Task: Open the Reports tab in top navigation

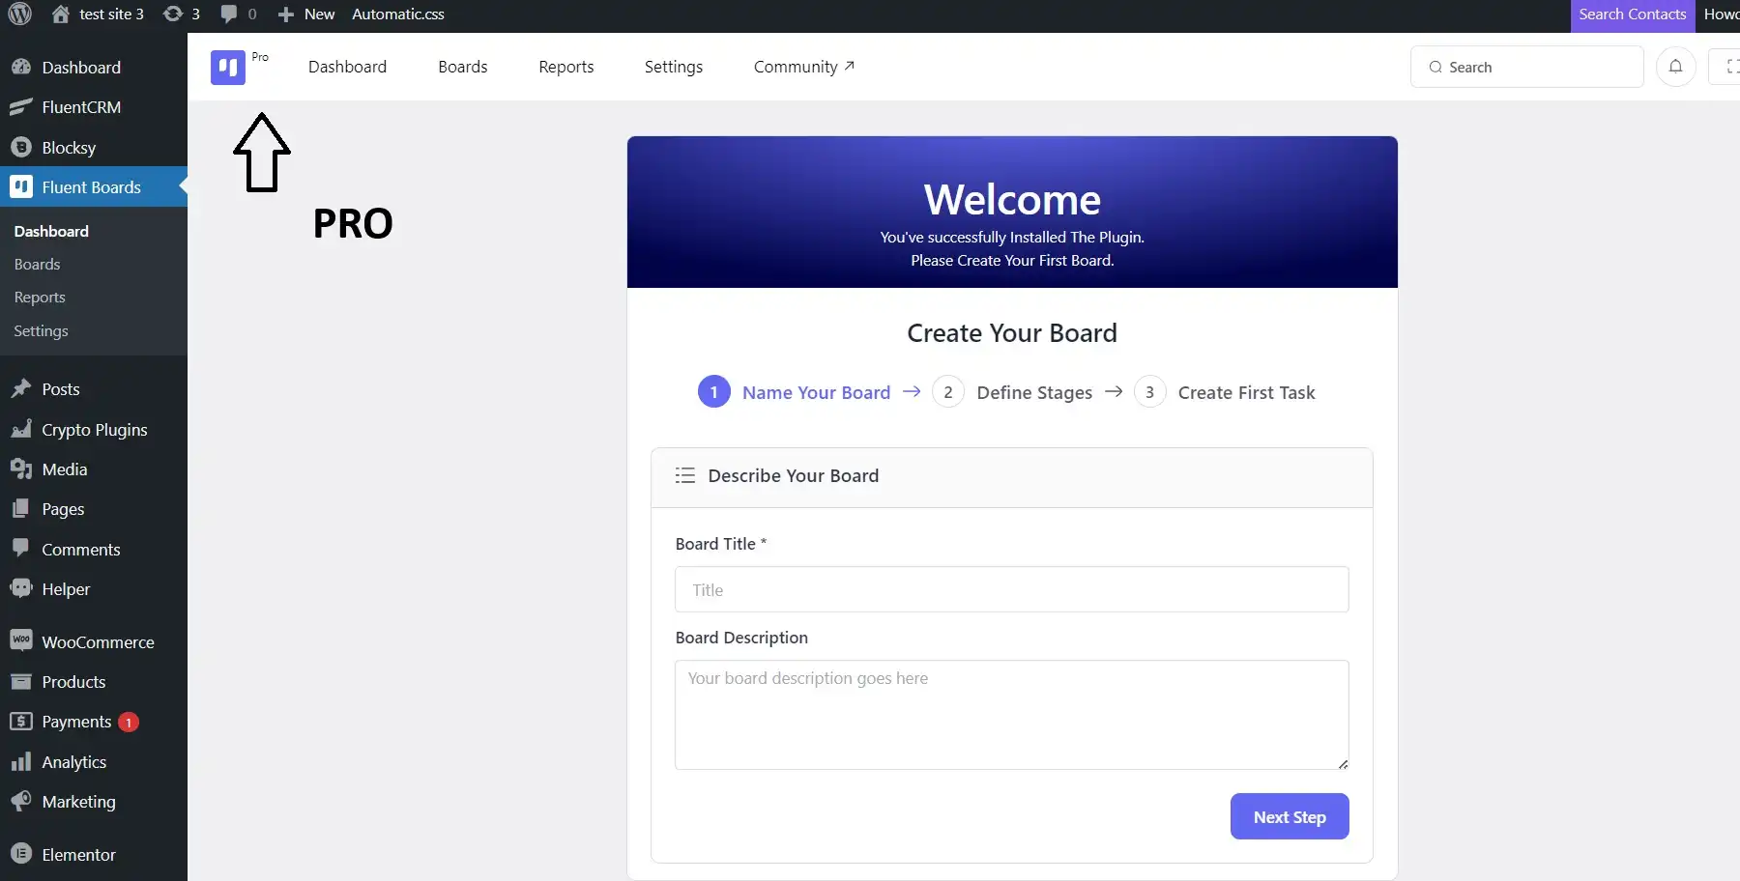Action: coord(566,67)
